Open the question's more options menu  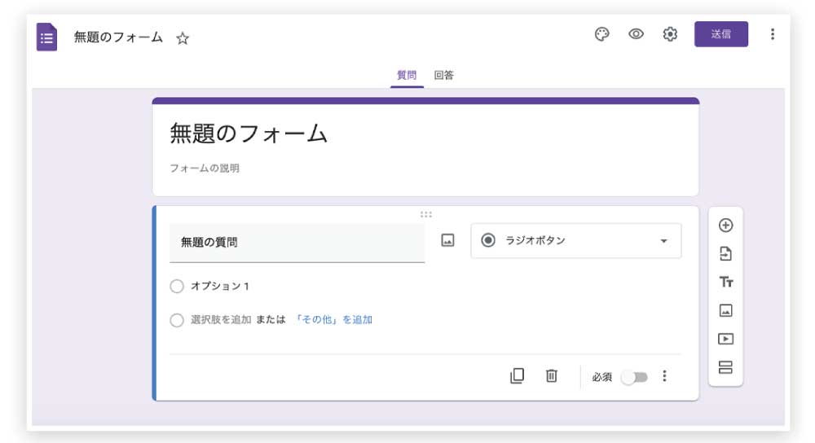[664, 376]
